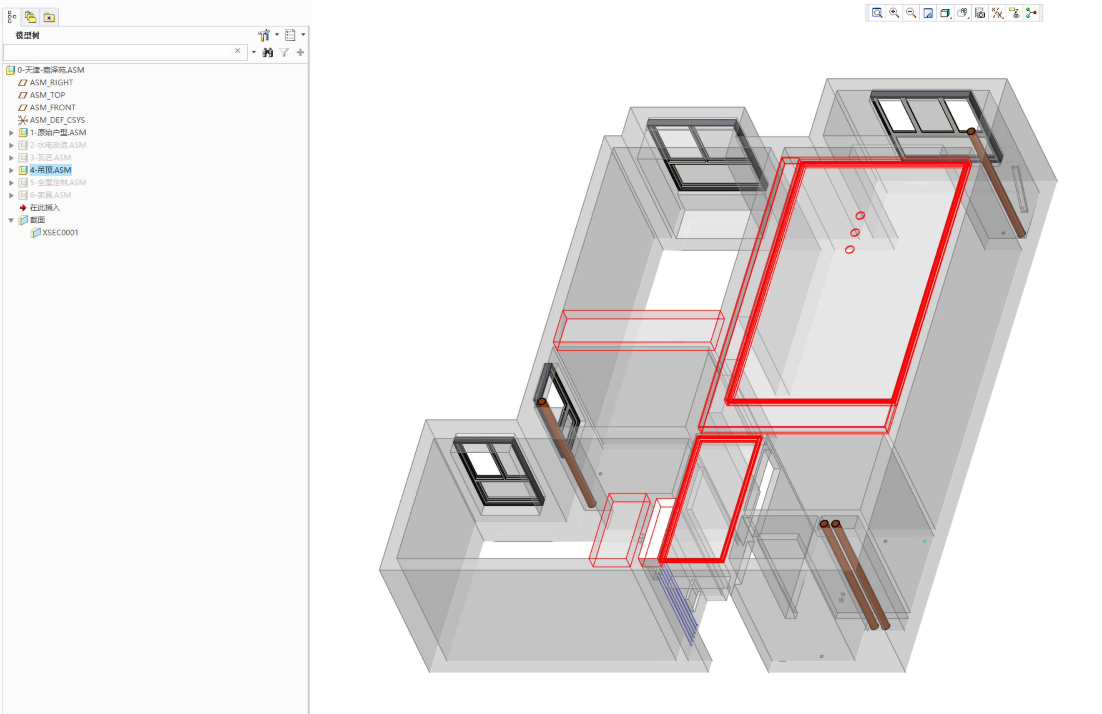The height and width of the screenshot is (714, 1102).
Task: Expand the 2-水电改造.ASM node
Action: pyautogui.click(x=12, y=145)
